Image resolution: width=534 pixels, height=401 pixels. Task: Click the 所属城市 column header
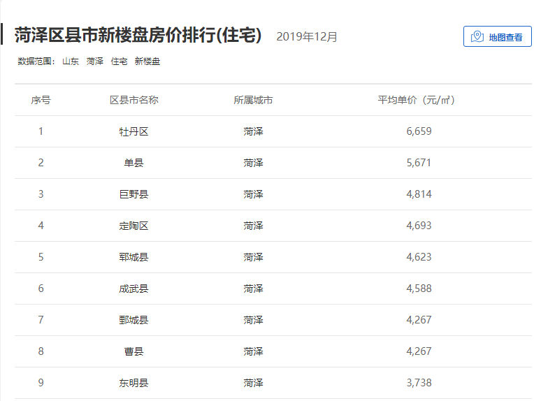point(253,100)
